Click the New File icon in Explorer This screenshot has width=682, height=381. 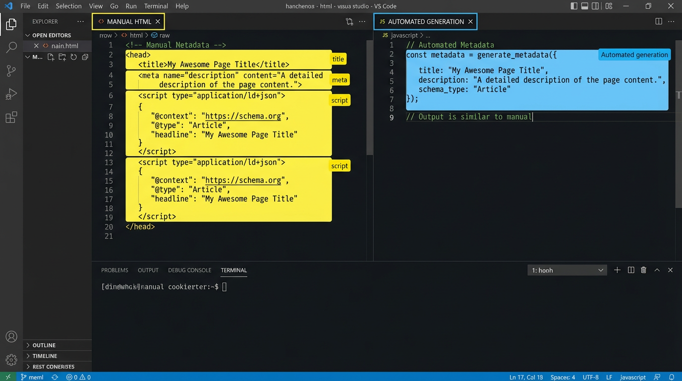[x=51, y=57]
